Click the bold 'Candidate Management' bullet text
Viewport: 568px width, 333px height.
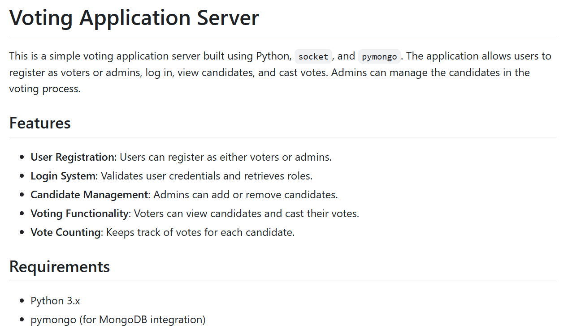click(89, 195)
